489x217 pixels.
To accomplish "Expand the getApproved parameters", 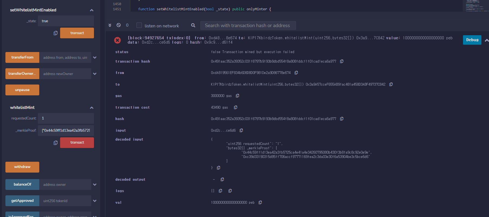I will pos(95,201).
